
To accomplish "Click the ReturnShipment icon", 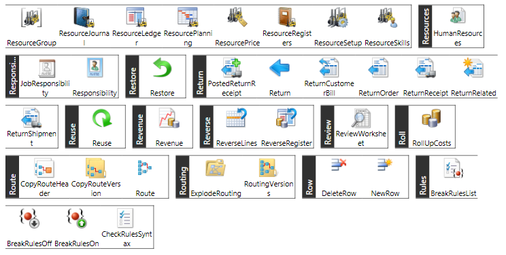I will (x=31, y=118).
